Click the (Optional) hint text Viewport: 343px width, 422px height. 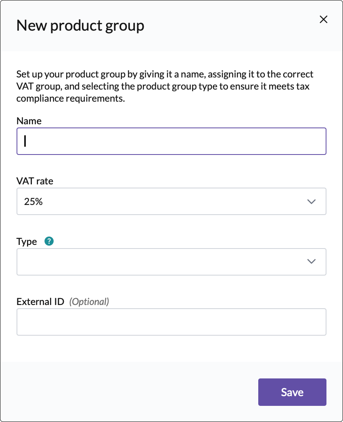[x=89, y=301]
